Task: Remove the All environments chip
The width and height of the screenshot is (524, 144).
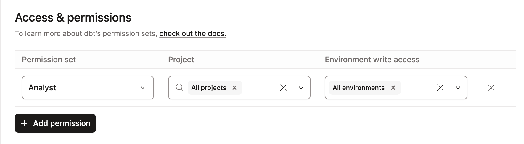Action: click(x=393, y=88)
